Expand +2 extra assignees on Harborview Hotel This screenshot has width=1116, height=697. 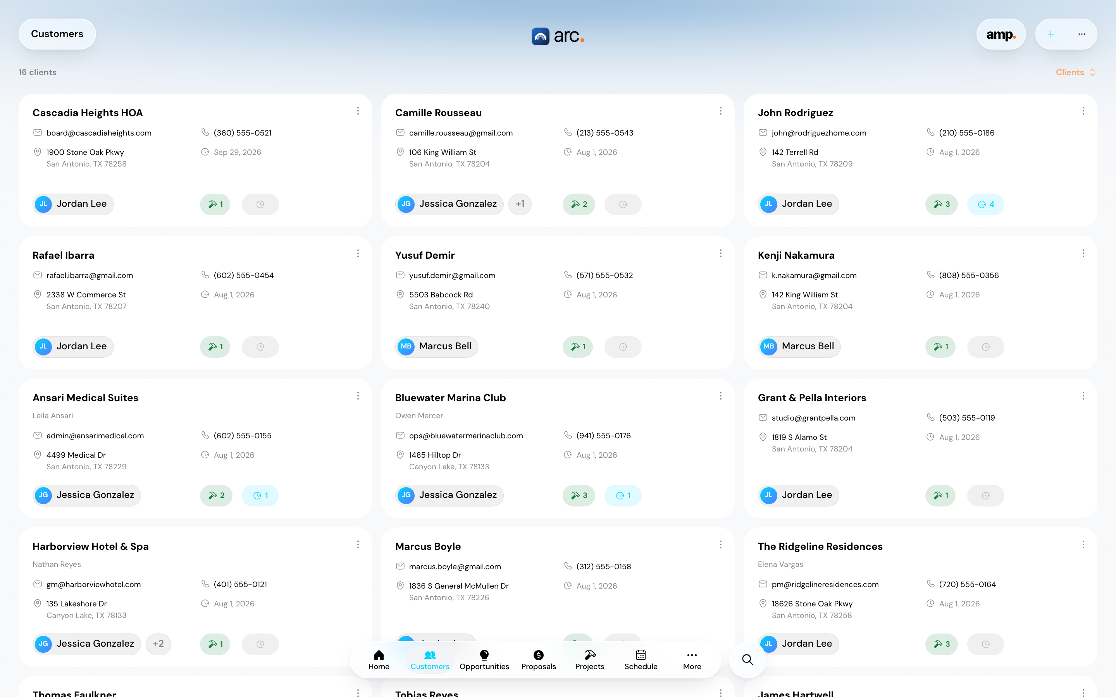[x=158, y=644]
